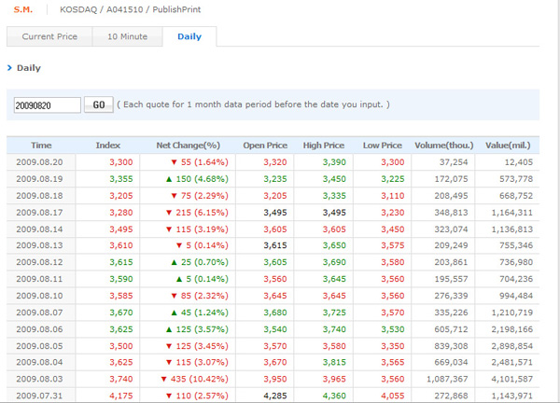This screenshot has height=403, width=560.
Task: Click the date input field 20090820
Action: click(48, 104)
